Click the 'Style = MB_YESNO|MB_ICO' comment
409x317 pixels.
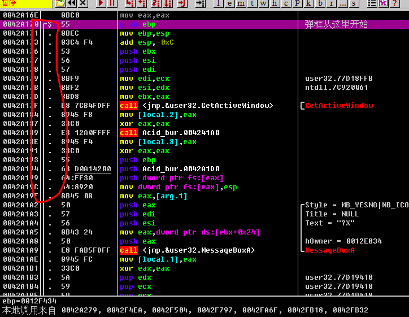coord(357,205)
